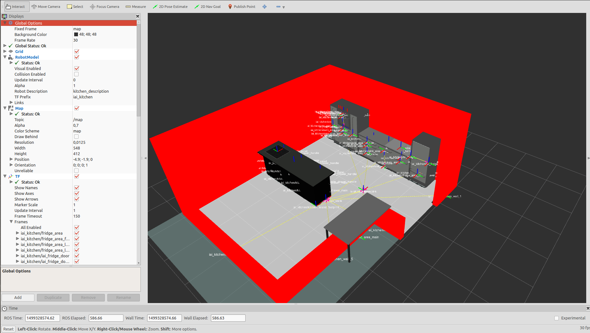Click the Global Options gear icon

point(11,23)
